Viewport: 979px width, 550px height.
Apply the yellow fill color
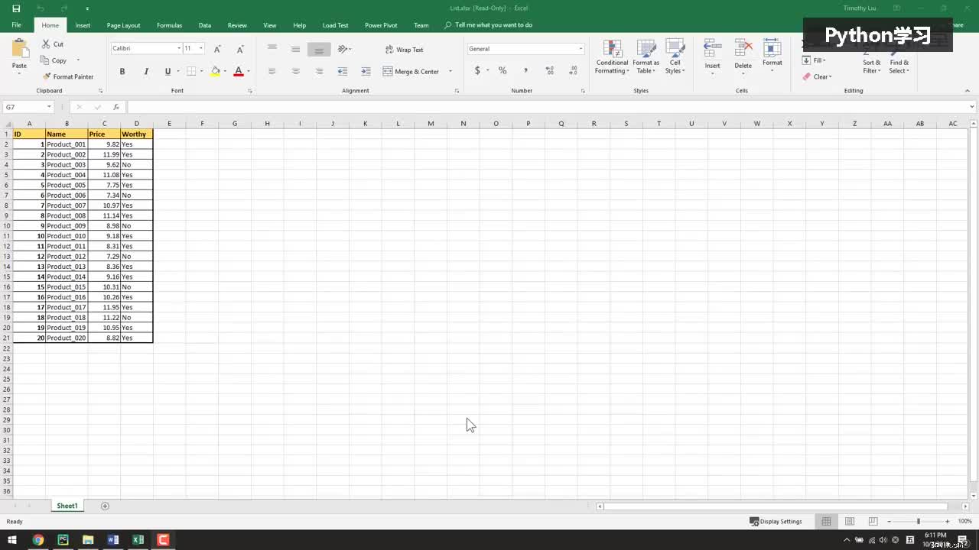coord(215,71)
